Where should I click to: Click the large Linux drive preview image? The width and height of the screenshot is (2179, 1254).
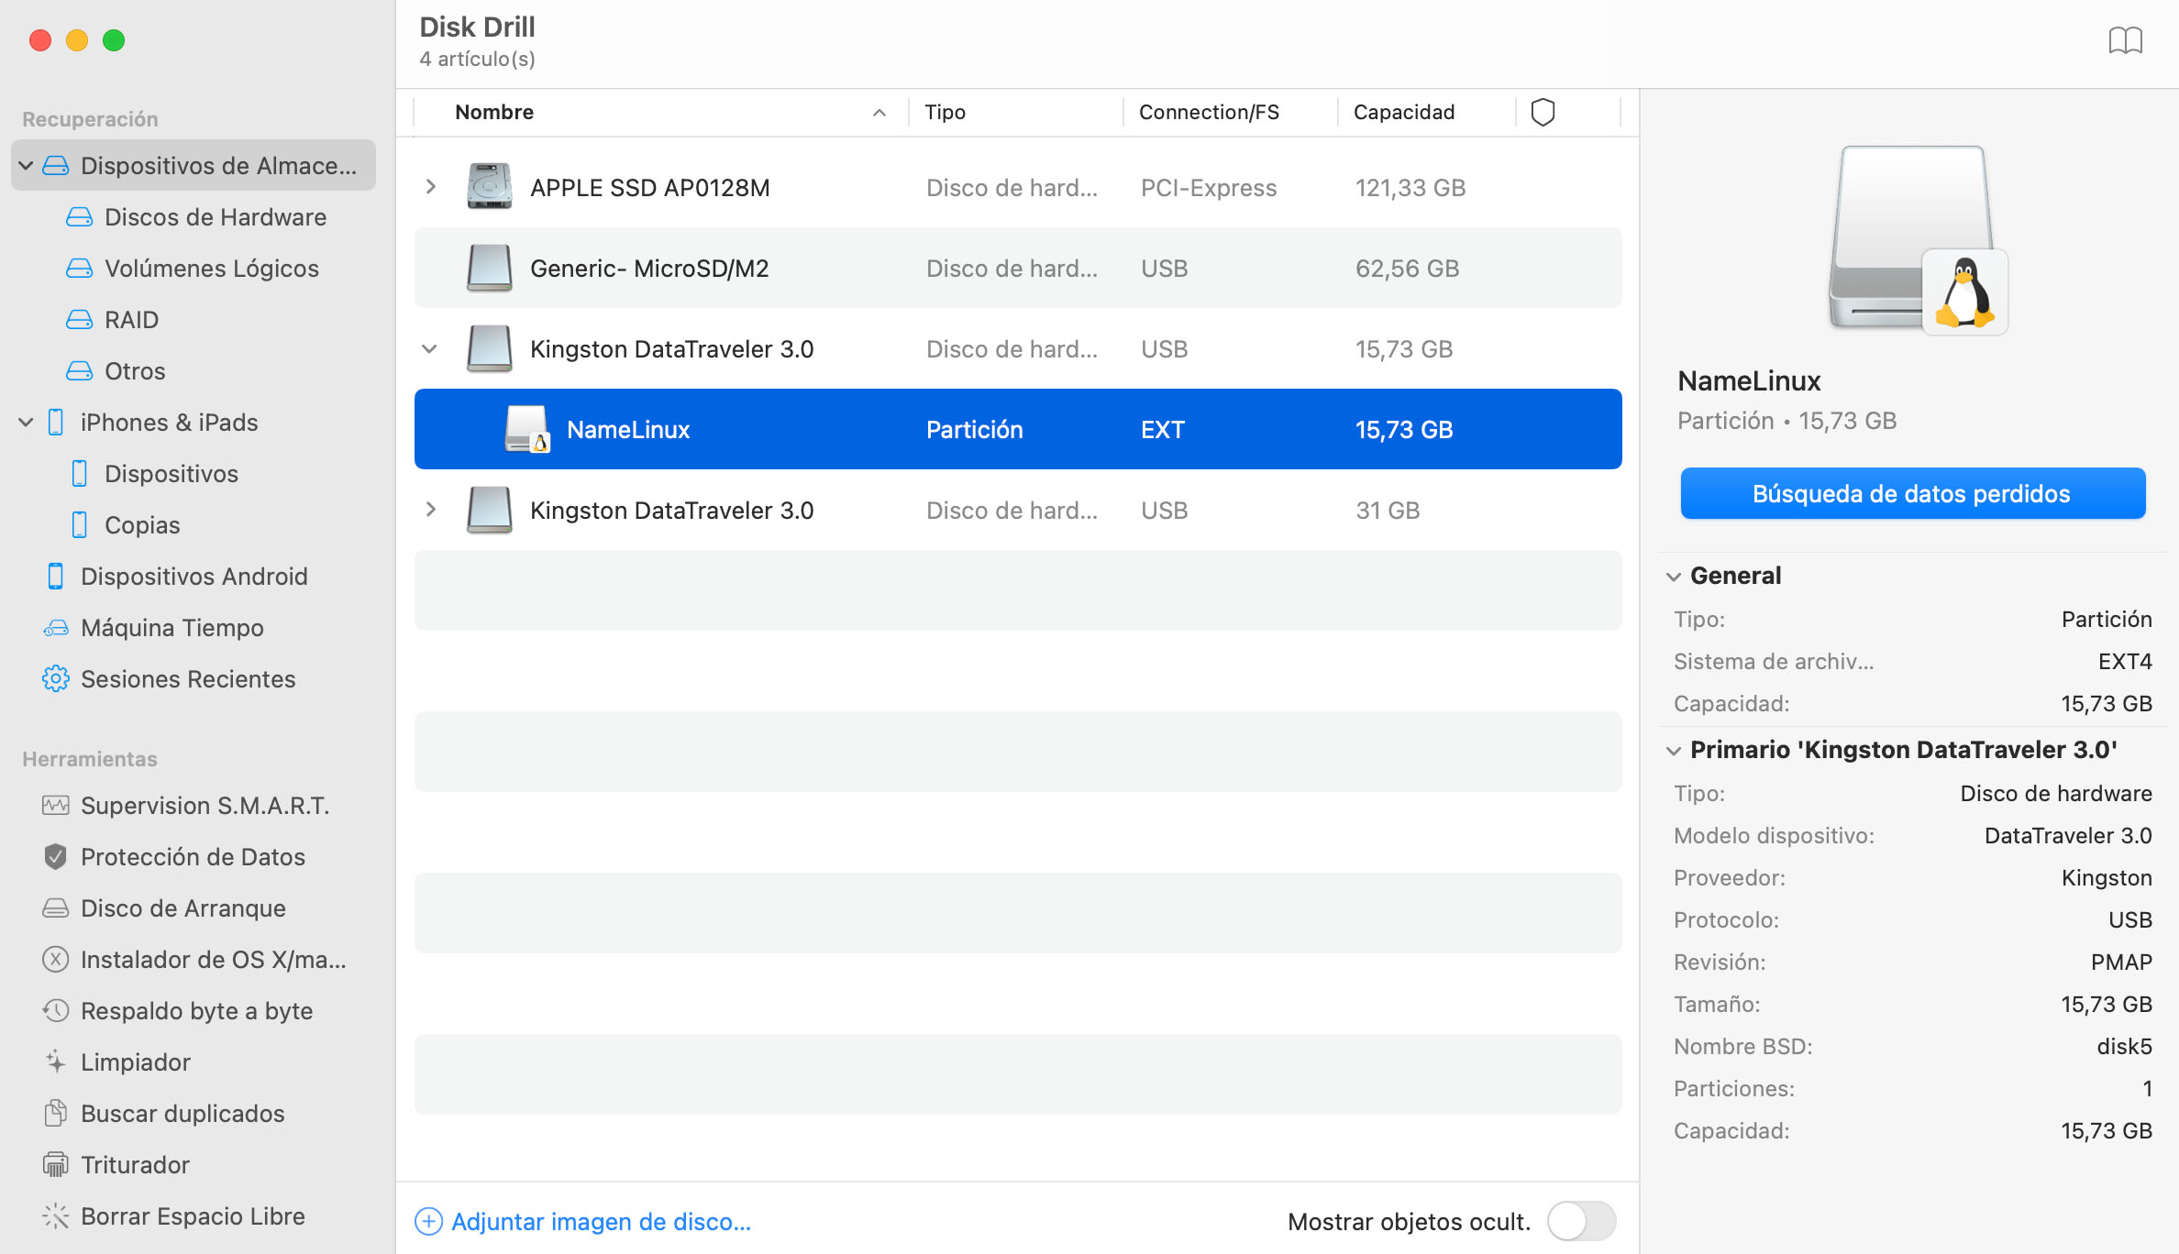pyautogui.click(x=1919, y=240)
